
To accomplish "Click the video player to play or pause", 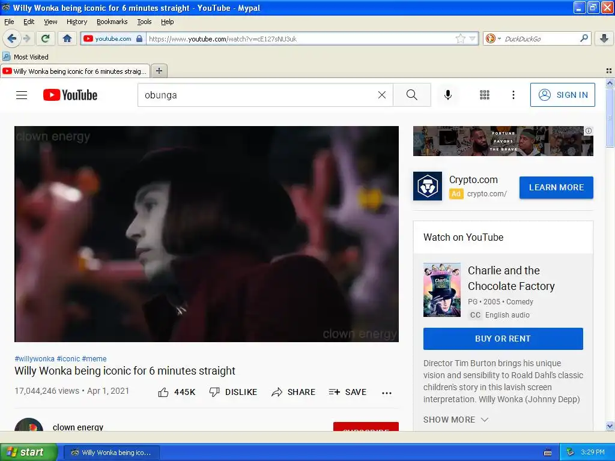I will tap(207, 234).
